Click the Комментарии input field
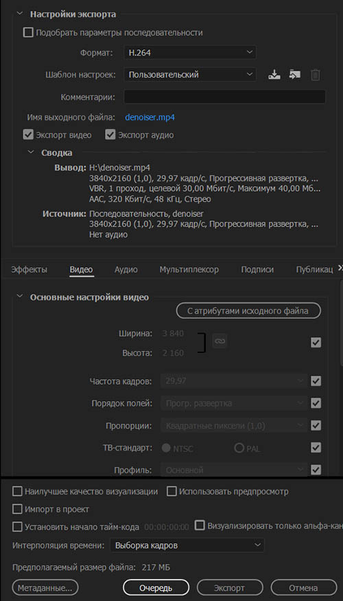This screenshot has height=601, width=343. pyautogui.click(x=225, y=97)
